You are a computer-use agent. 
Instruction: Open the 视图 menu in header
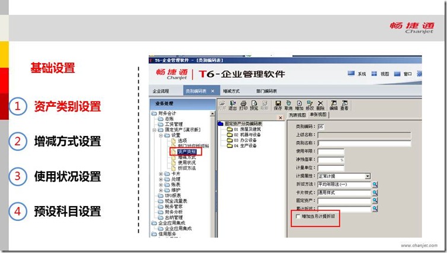coord(380,74)
